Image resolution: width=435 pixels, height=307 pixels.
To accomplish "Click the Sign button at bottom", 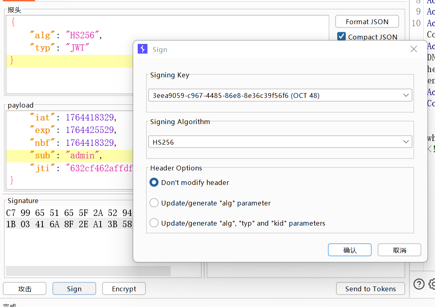I will [x=74, y=289].
